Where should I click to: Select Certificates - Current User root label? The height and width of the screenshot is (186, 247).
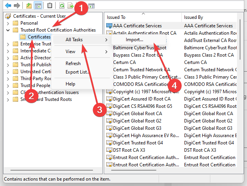(x=39, y=16)
